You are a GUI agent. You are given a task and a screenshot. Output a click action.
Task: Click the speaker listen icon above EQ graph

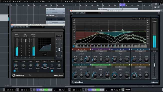click(x=139, y=19)
